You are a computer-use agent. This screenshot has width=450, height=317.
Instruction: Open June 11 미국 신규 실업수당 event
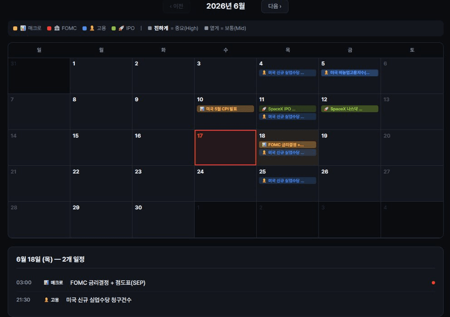[x=287, y=117]
